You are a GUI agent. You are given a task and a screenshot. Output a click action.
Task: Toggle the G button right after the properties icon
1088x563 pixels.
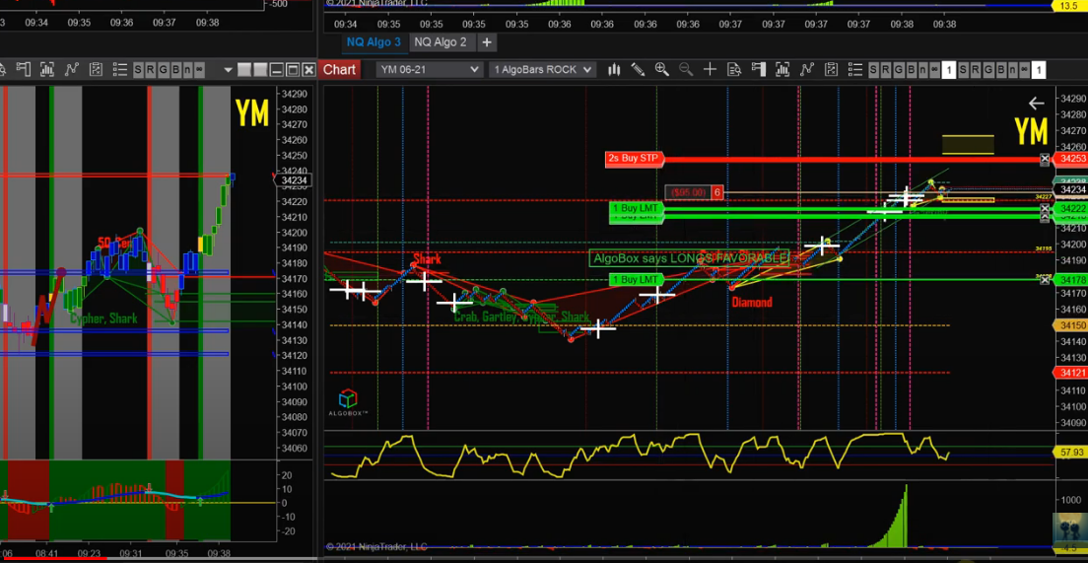pos(899,69)
